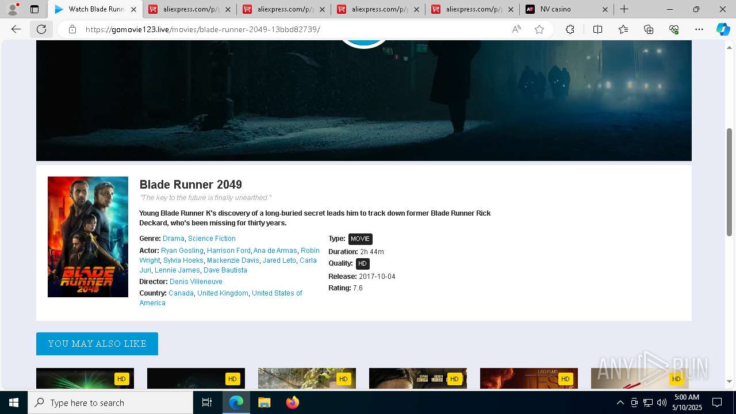Image resolution: width=736 pixels, height=414 pixels.
Task: Open Settings and more ellipsis menu
Action: pos(699,29)
